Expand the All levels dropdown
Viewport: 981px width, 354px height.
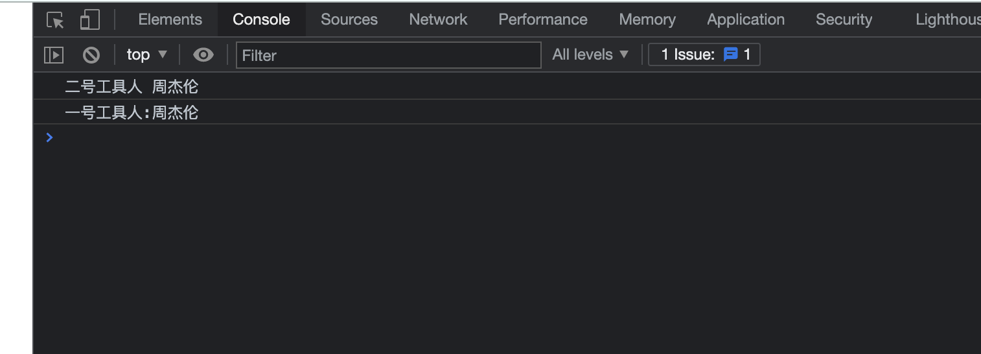click(590, 54)
